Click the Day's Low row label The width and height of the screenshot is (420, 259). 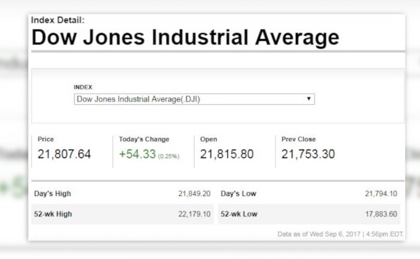(238, 194)
